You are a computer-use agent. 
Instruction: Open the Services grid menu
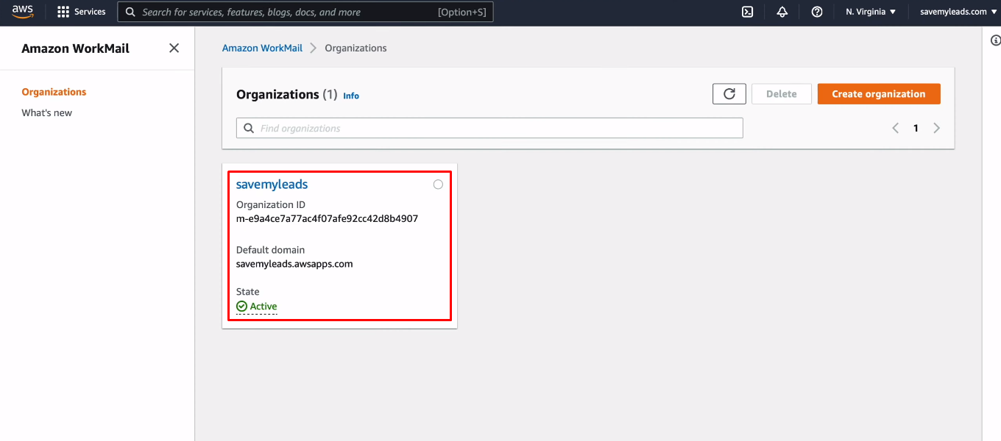[81, 12]
